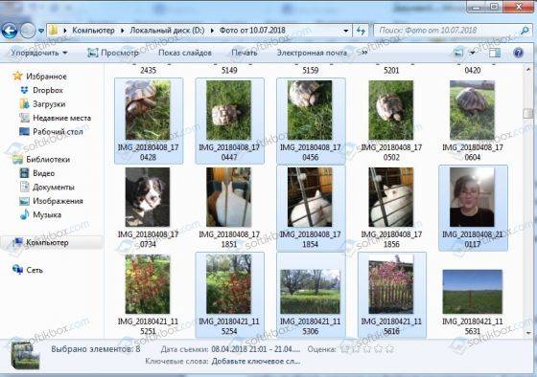Click Печать in toolbar
The image size is (537, 377).
(x=244, y=53)
